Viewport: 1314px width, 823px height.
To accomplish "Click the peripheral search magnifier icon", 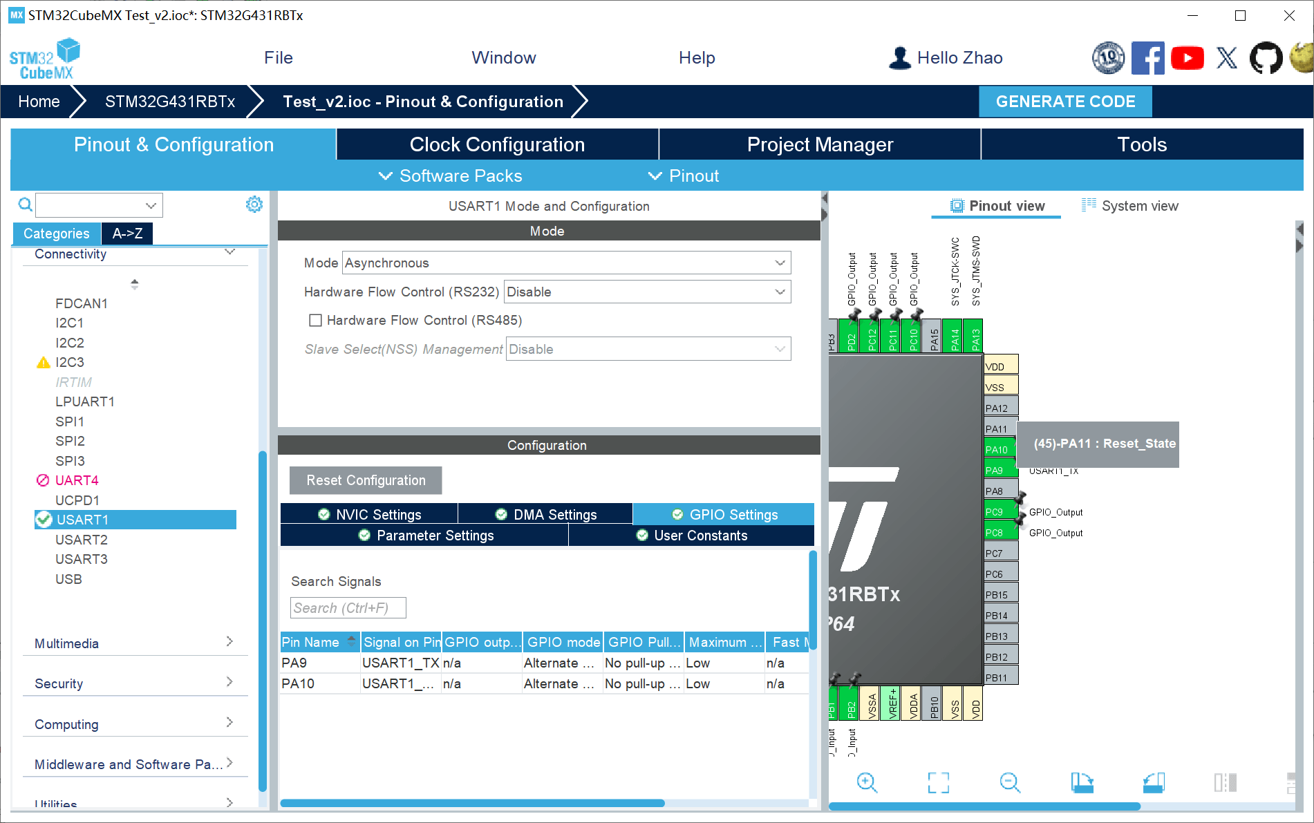I will pos(25,205).
